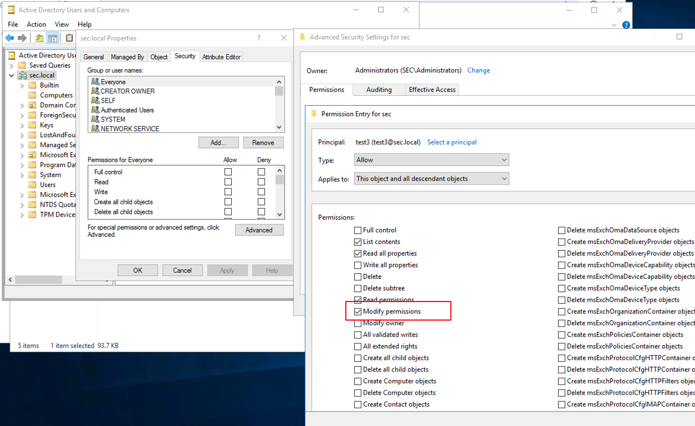Click horizontal scrollbar thumb in tree pane
The height and width of the screenshot is (426, 695).
[x=38, y=279]
